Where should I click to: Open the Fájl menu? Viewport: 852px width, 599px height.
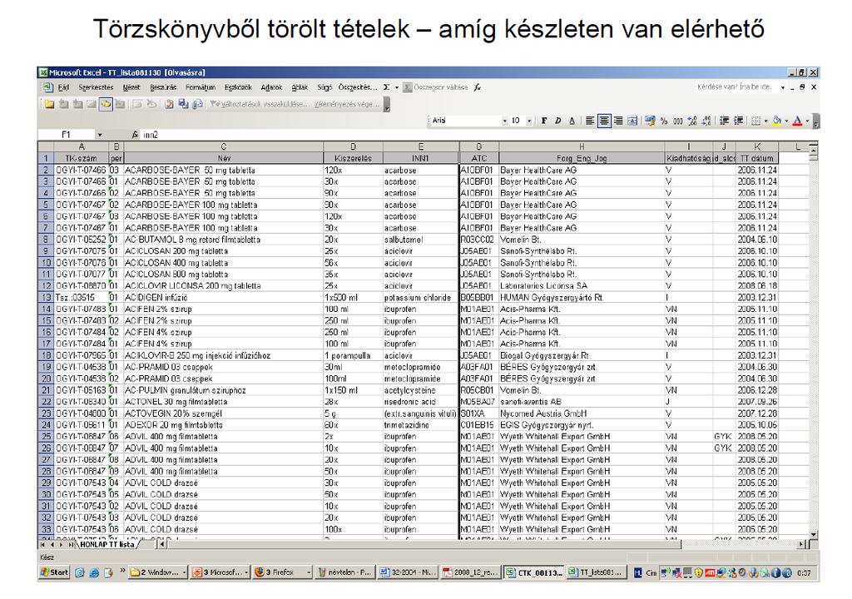(x=63, y=87)
